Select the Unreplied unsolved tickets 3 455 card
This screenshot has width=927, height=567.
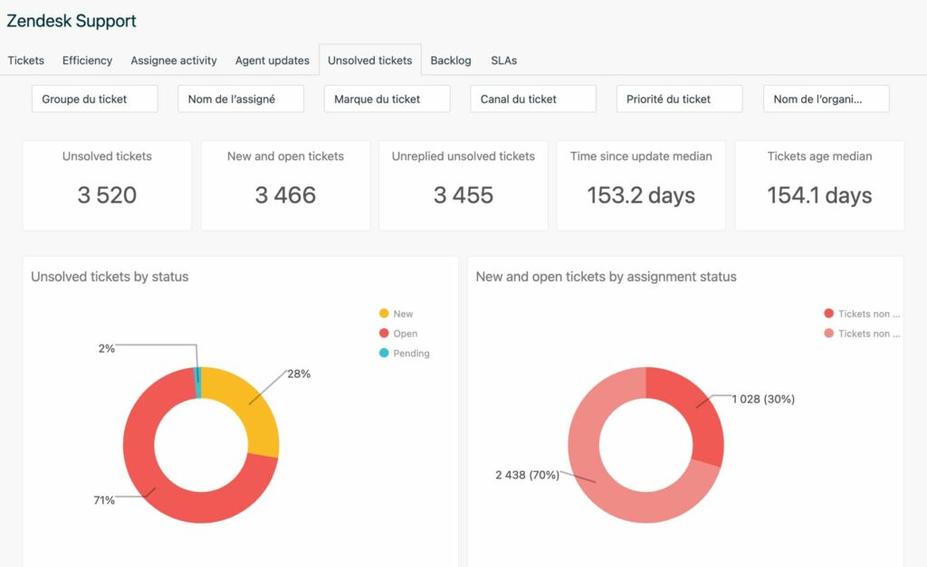coord(463,184)
